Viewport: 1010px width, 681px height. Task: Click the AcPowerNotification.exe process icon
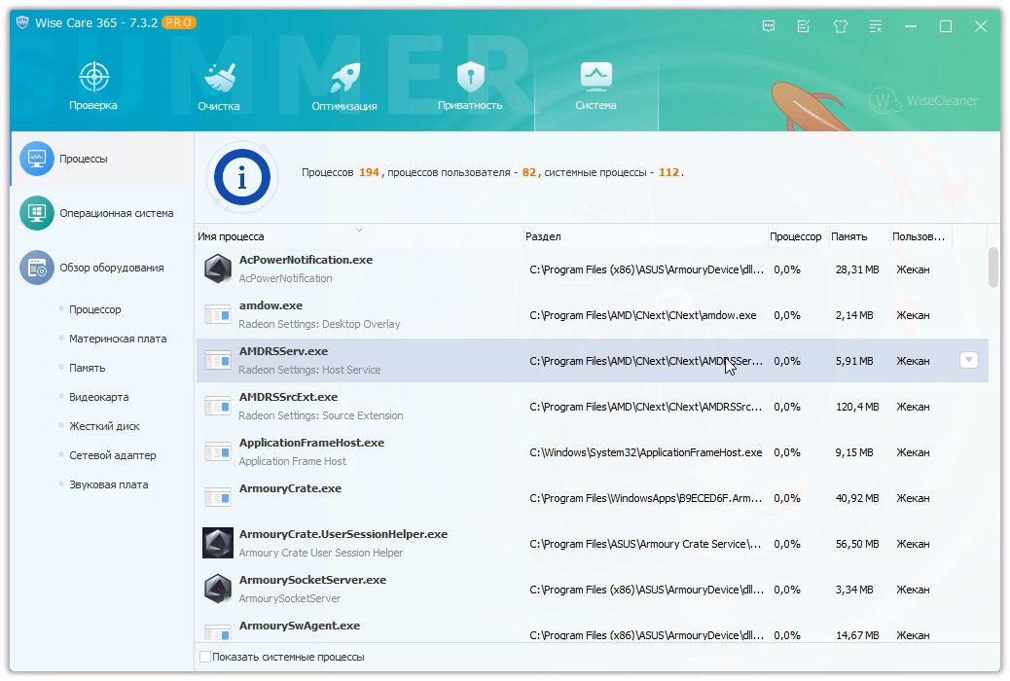point(218,269)
